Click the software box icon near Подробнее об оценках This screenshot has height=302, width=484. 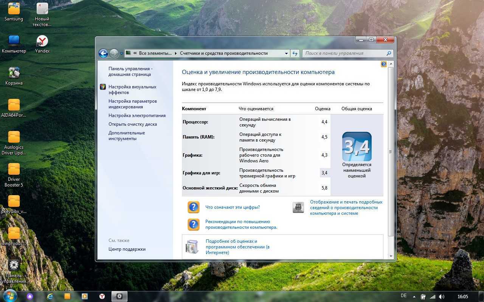pos(192,247)
